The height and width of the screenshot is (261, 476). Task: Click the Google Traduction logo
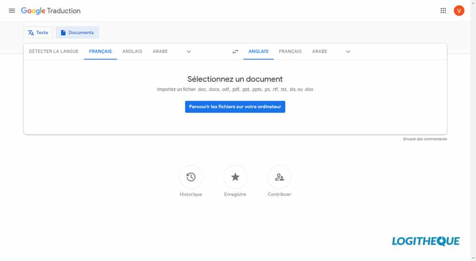[x=51, y=11]
